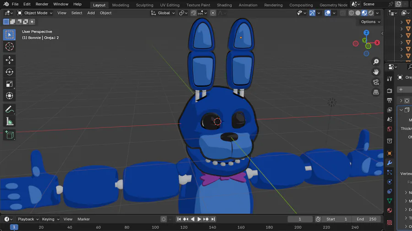This screenshot has width=412, height=231.
Task: Open the Material properties tab
Action: click(x=390, y=210)
